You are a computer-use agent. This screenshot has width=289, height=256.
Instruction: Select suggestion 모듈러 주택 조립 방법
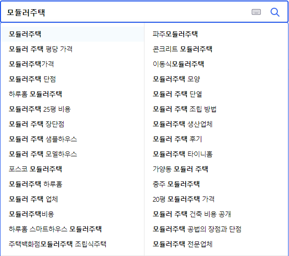[184, 109]
